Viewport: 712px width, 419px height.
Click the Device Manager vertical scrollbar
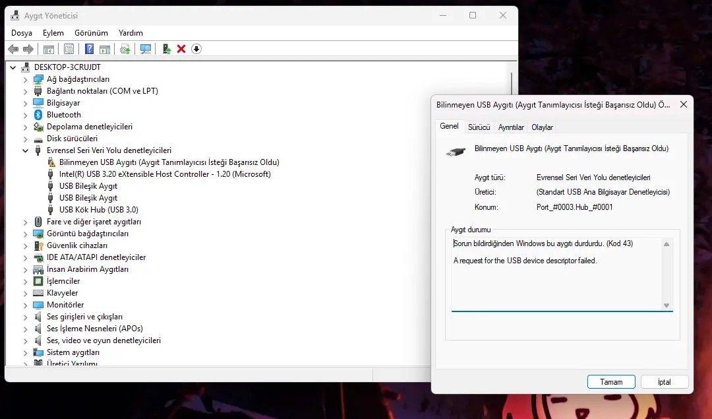512,84
